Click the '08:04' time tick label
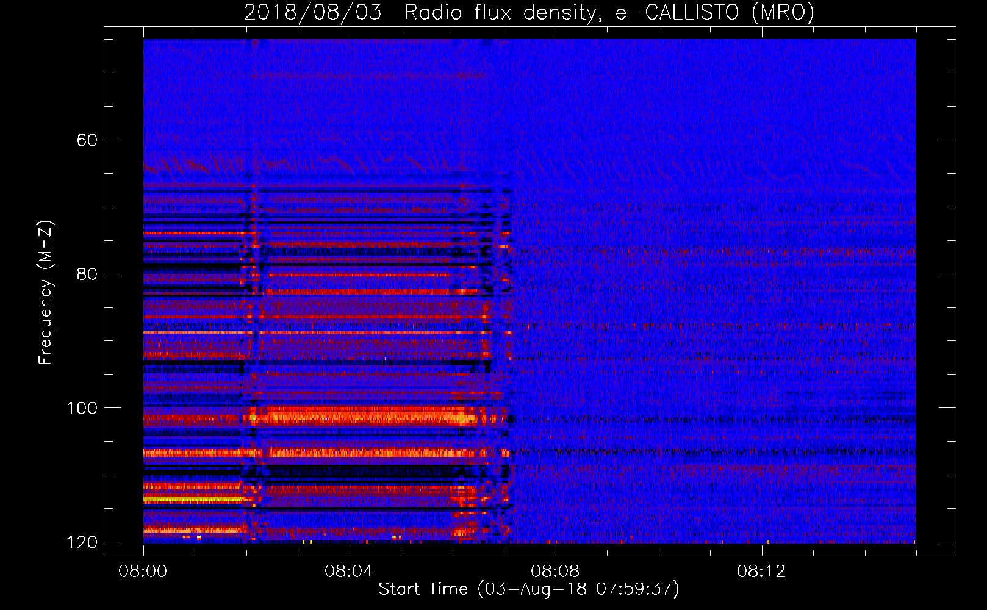Viewport: 987px width, 610px height. coord(349,572)
